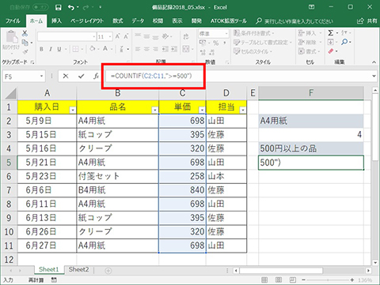Click the Paste clipboard icon
The image size is (380, 285).
(11, 36)
